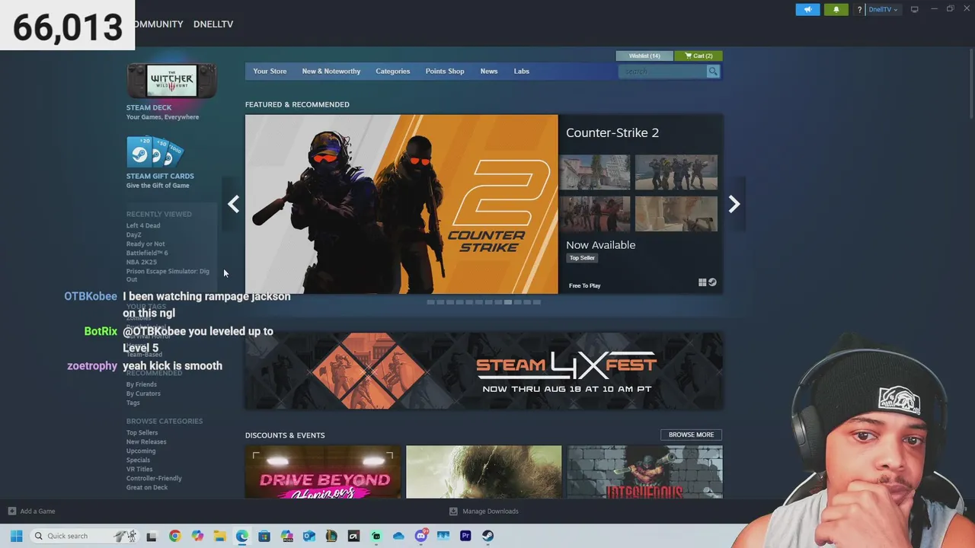Open recommendations By Curators
This screenshot has width=975, height=548.
pos(143,393)
